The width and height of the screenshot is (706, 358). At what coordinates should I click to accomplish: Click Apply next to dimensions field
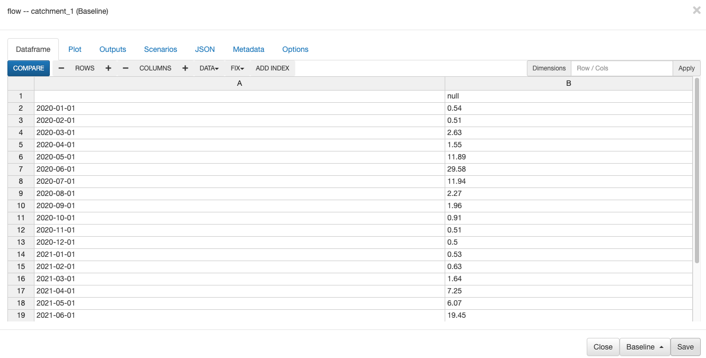click(686, 68)
